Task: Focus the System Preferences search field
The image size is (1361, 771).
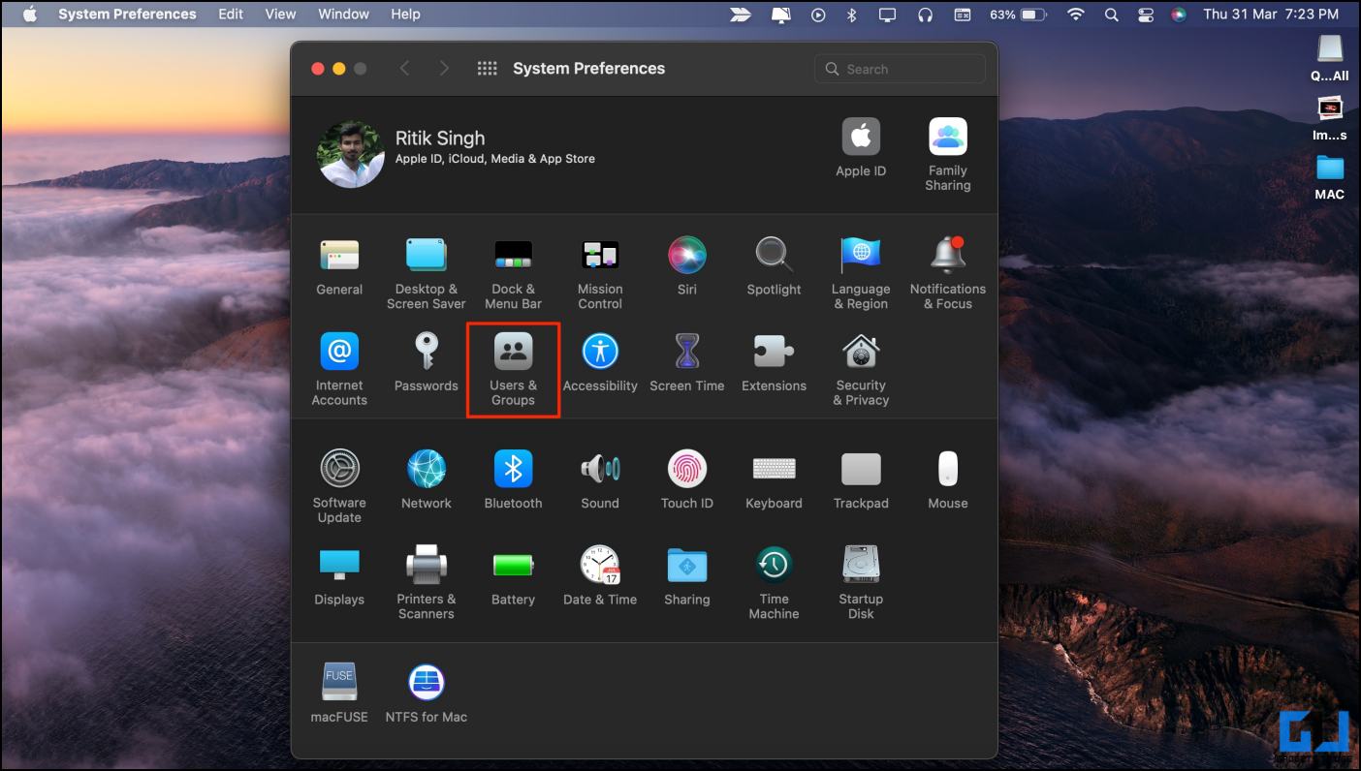Action: coord(900,69)
